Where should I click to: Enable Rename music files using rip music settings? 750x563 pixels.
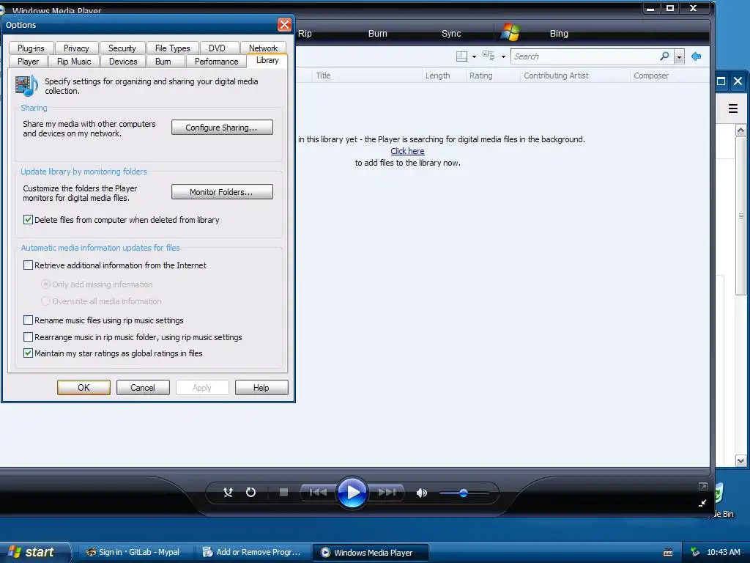click(x=29, y=320)
